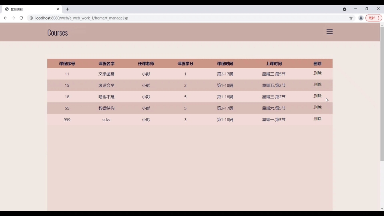The height and width of the screenshot is (216, 384).
Task: Click the browser back arrow
Action: [5, 18]
